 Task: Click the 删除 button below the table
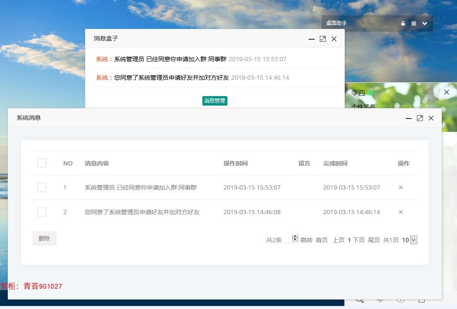[44, 238]
